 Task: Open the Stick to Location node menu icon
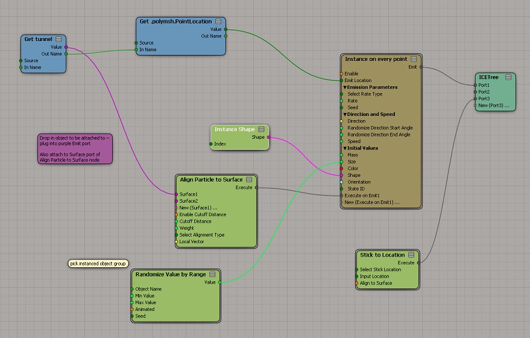[x=411, y=255]
